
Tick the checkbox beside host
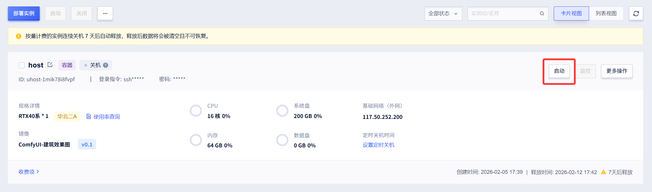[21, 65]
